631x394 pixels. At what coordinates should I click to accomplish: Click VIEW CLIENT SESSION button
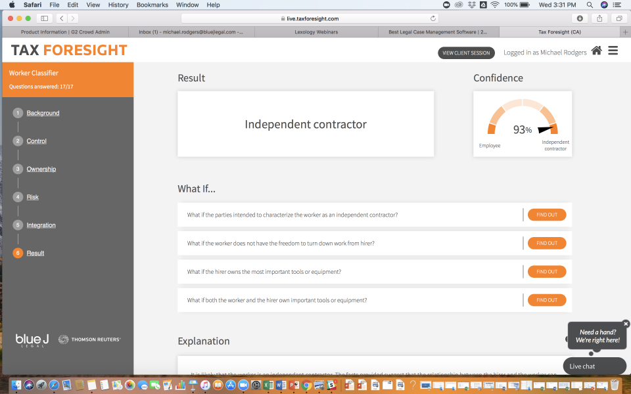point(466,53)
